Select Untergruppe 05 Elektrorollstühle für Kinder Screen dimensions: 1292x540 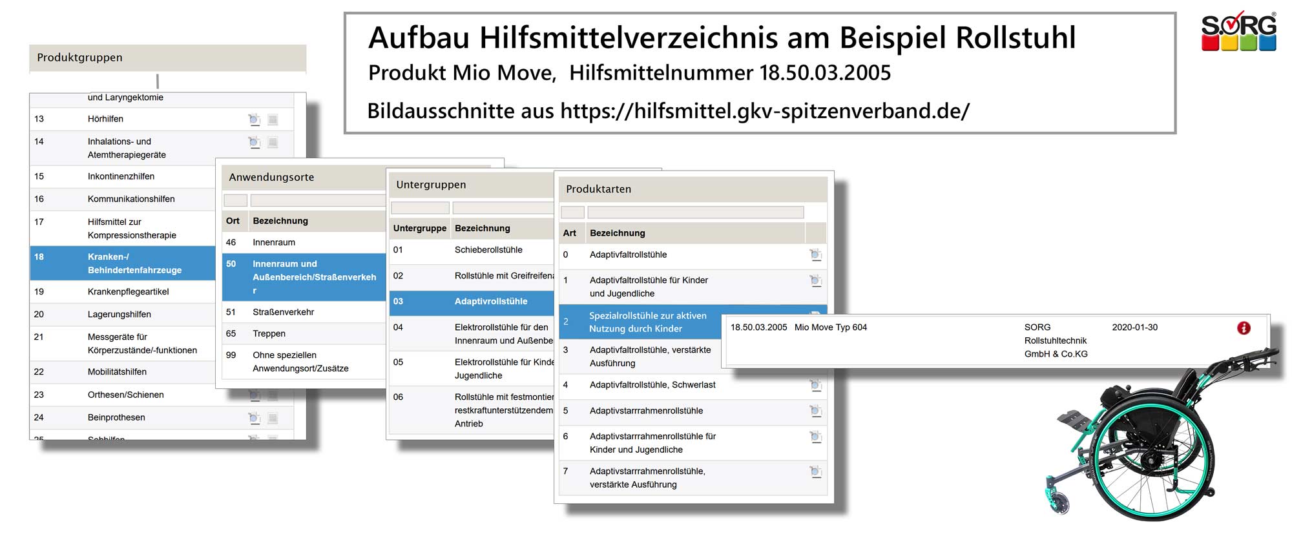[x=472, y=369]
